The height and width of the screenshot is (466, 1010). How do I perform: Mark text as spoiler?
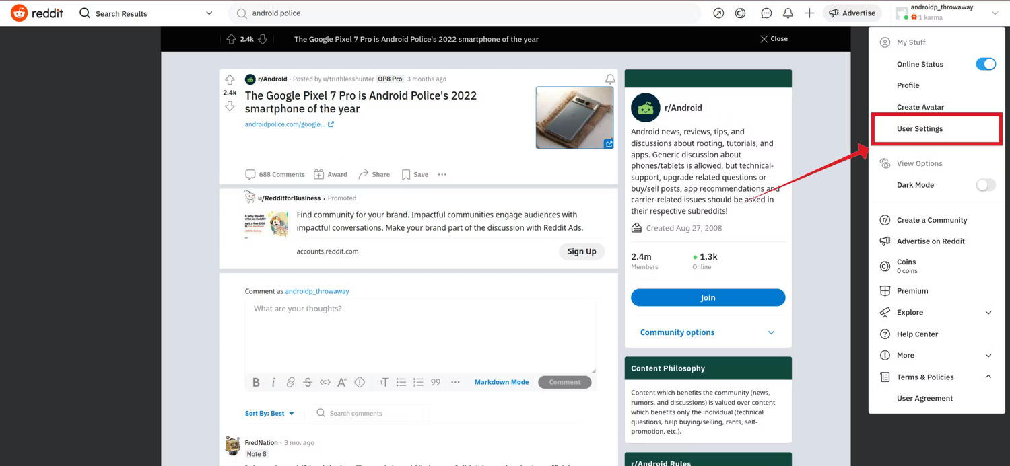[x=360, y=382]
